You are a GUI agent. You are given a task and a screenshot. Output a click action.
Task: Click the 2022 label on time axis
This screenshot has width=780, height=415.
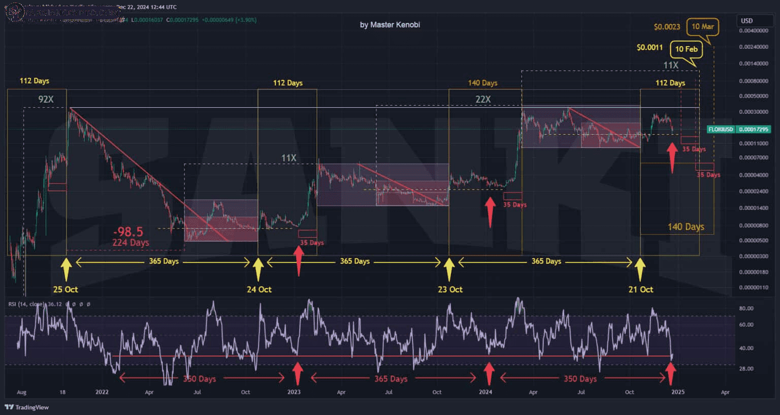(102, 392)
